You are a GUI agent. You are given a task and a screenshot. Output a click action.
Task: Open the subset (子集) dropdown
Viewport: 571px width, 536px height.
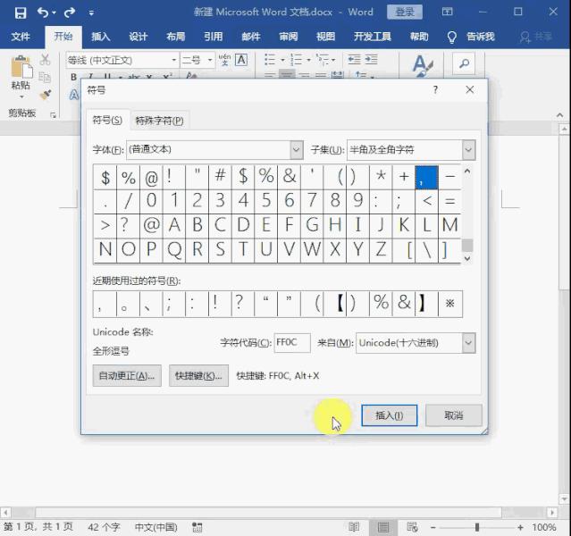tap(468, 150)
